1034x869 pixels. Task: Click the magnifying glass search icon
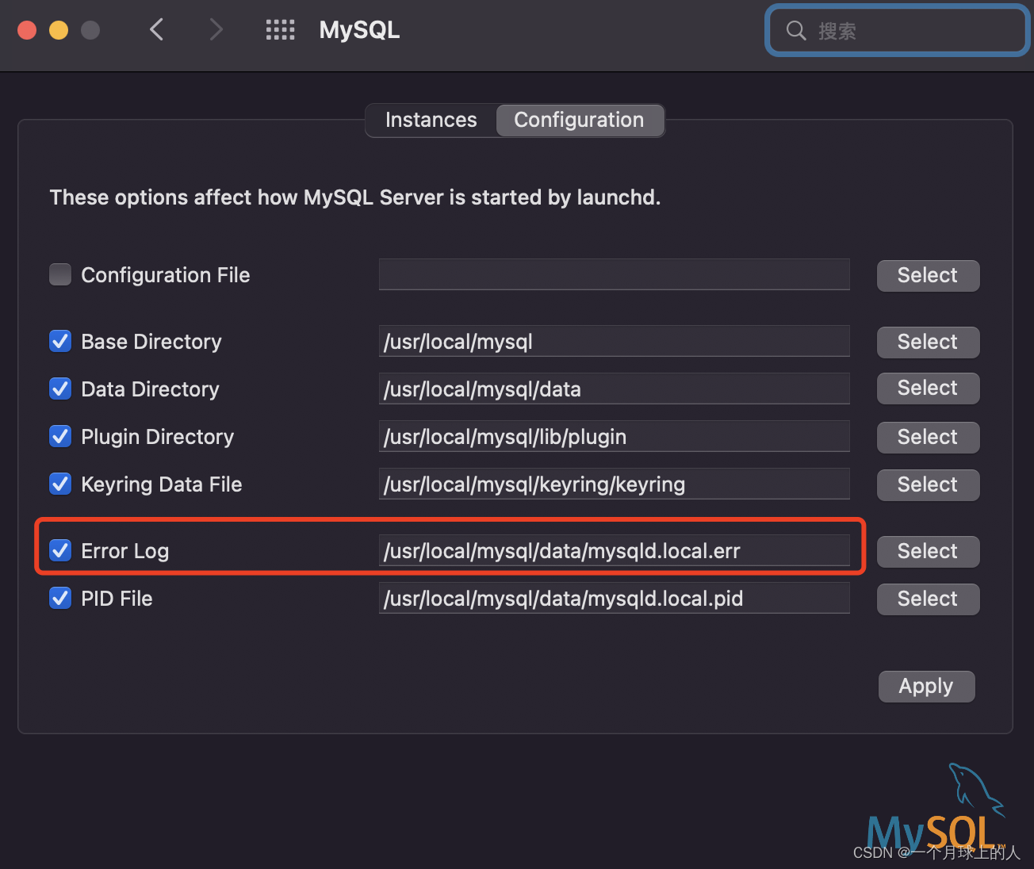[x=796, y=31]
